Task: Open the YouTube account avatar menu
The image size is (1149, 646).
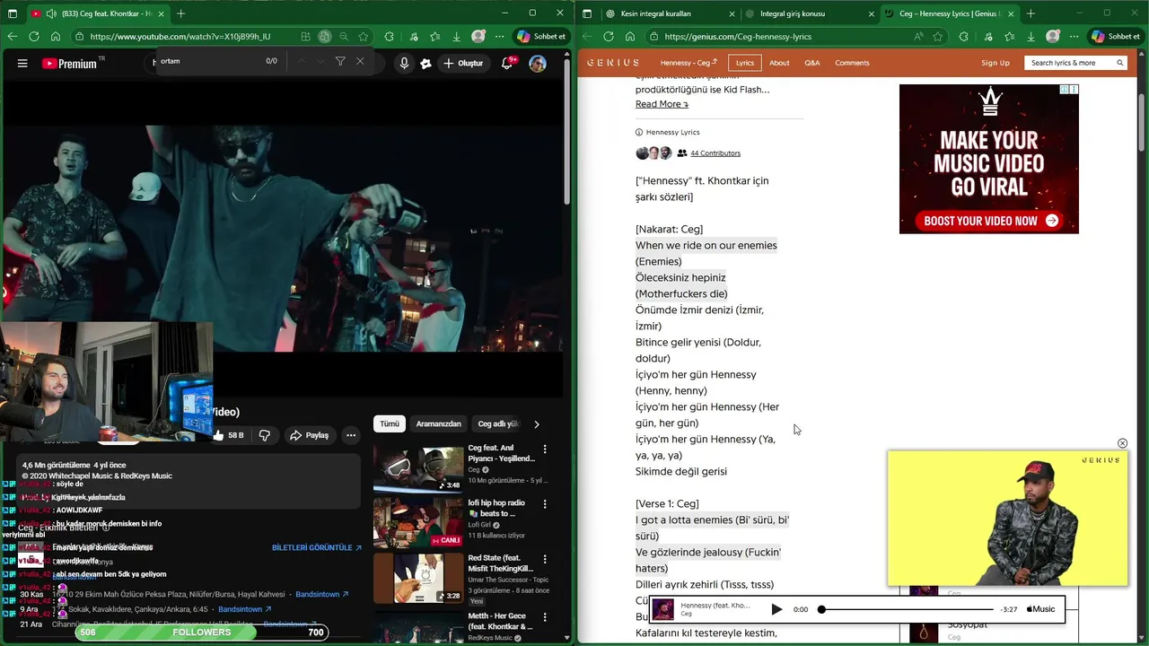Action: pyautogui.click(x=538, y=64)
